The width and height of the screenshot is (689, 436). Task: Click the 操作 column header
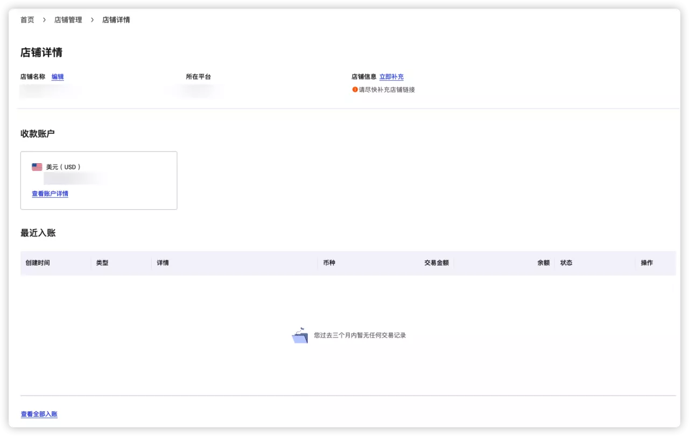646,263
